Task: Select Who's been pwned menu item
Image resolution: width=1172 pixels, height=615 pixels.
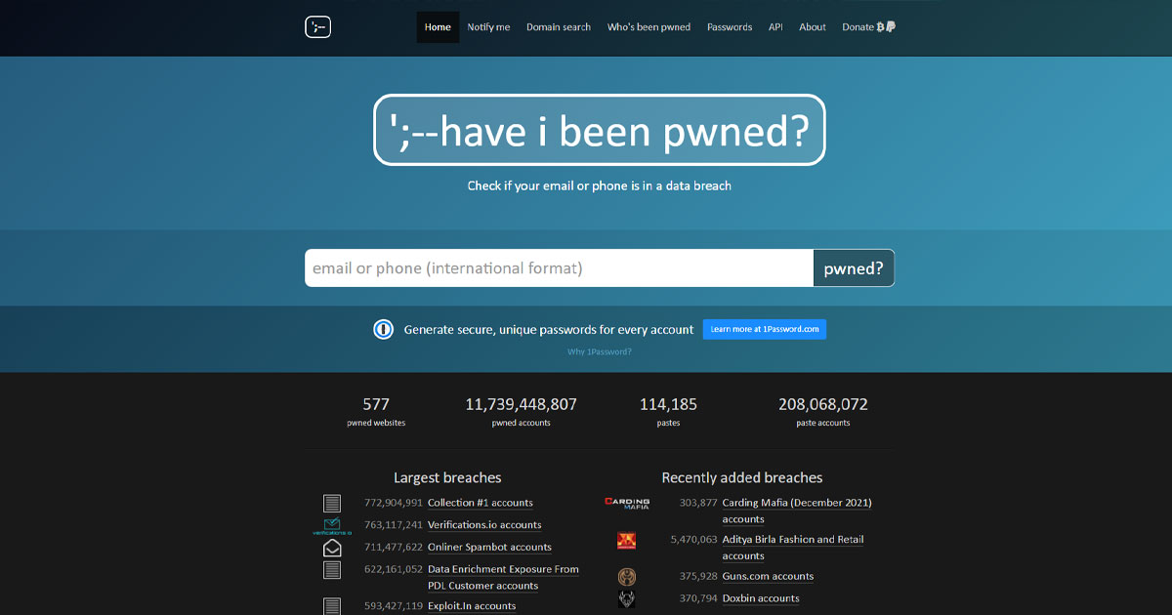Action: (649, 27)
